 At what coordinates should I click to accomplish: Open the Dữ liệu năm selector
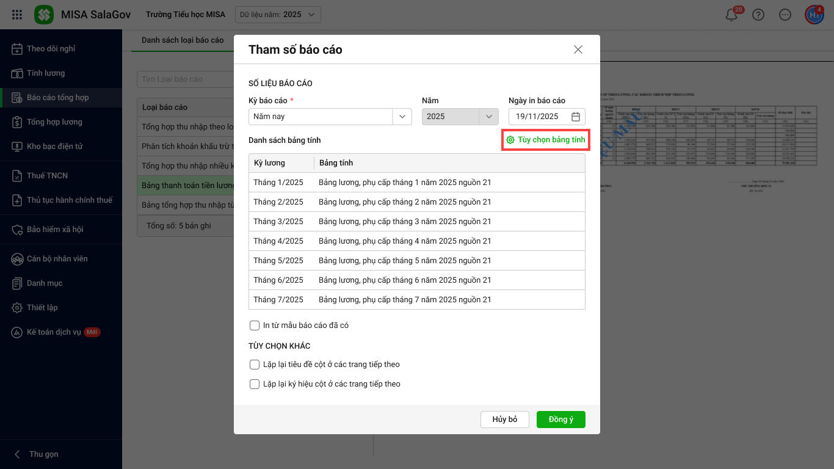click(278, 15)
